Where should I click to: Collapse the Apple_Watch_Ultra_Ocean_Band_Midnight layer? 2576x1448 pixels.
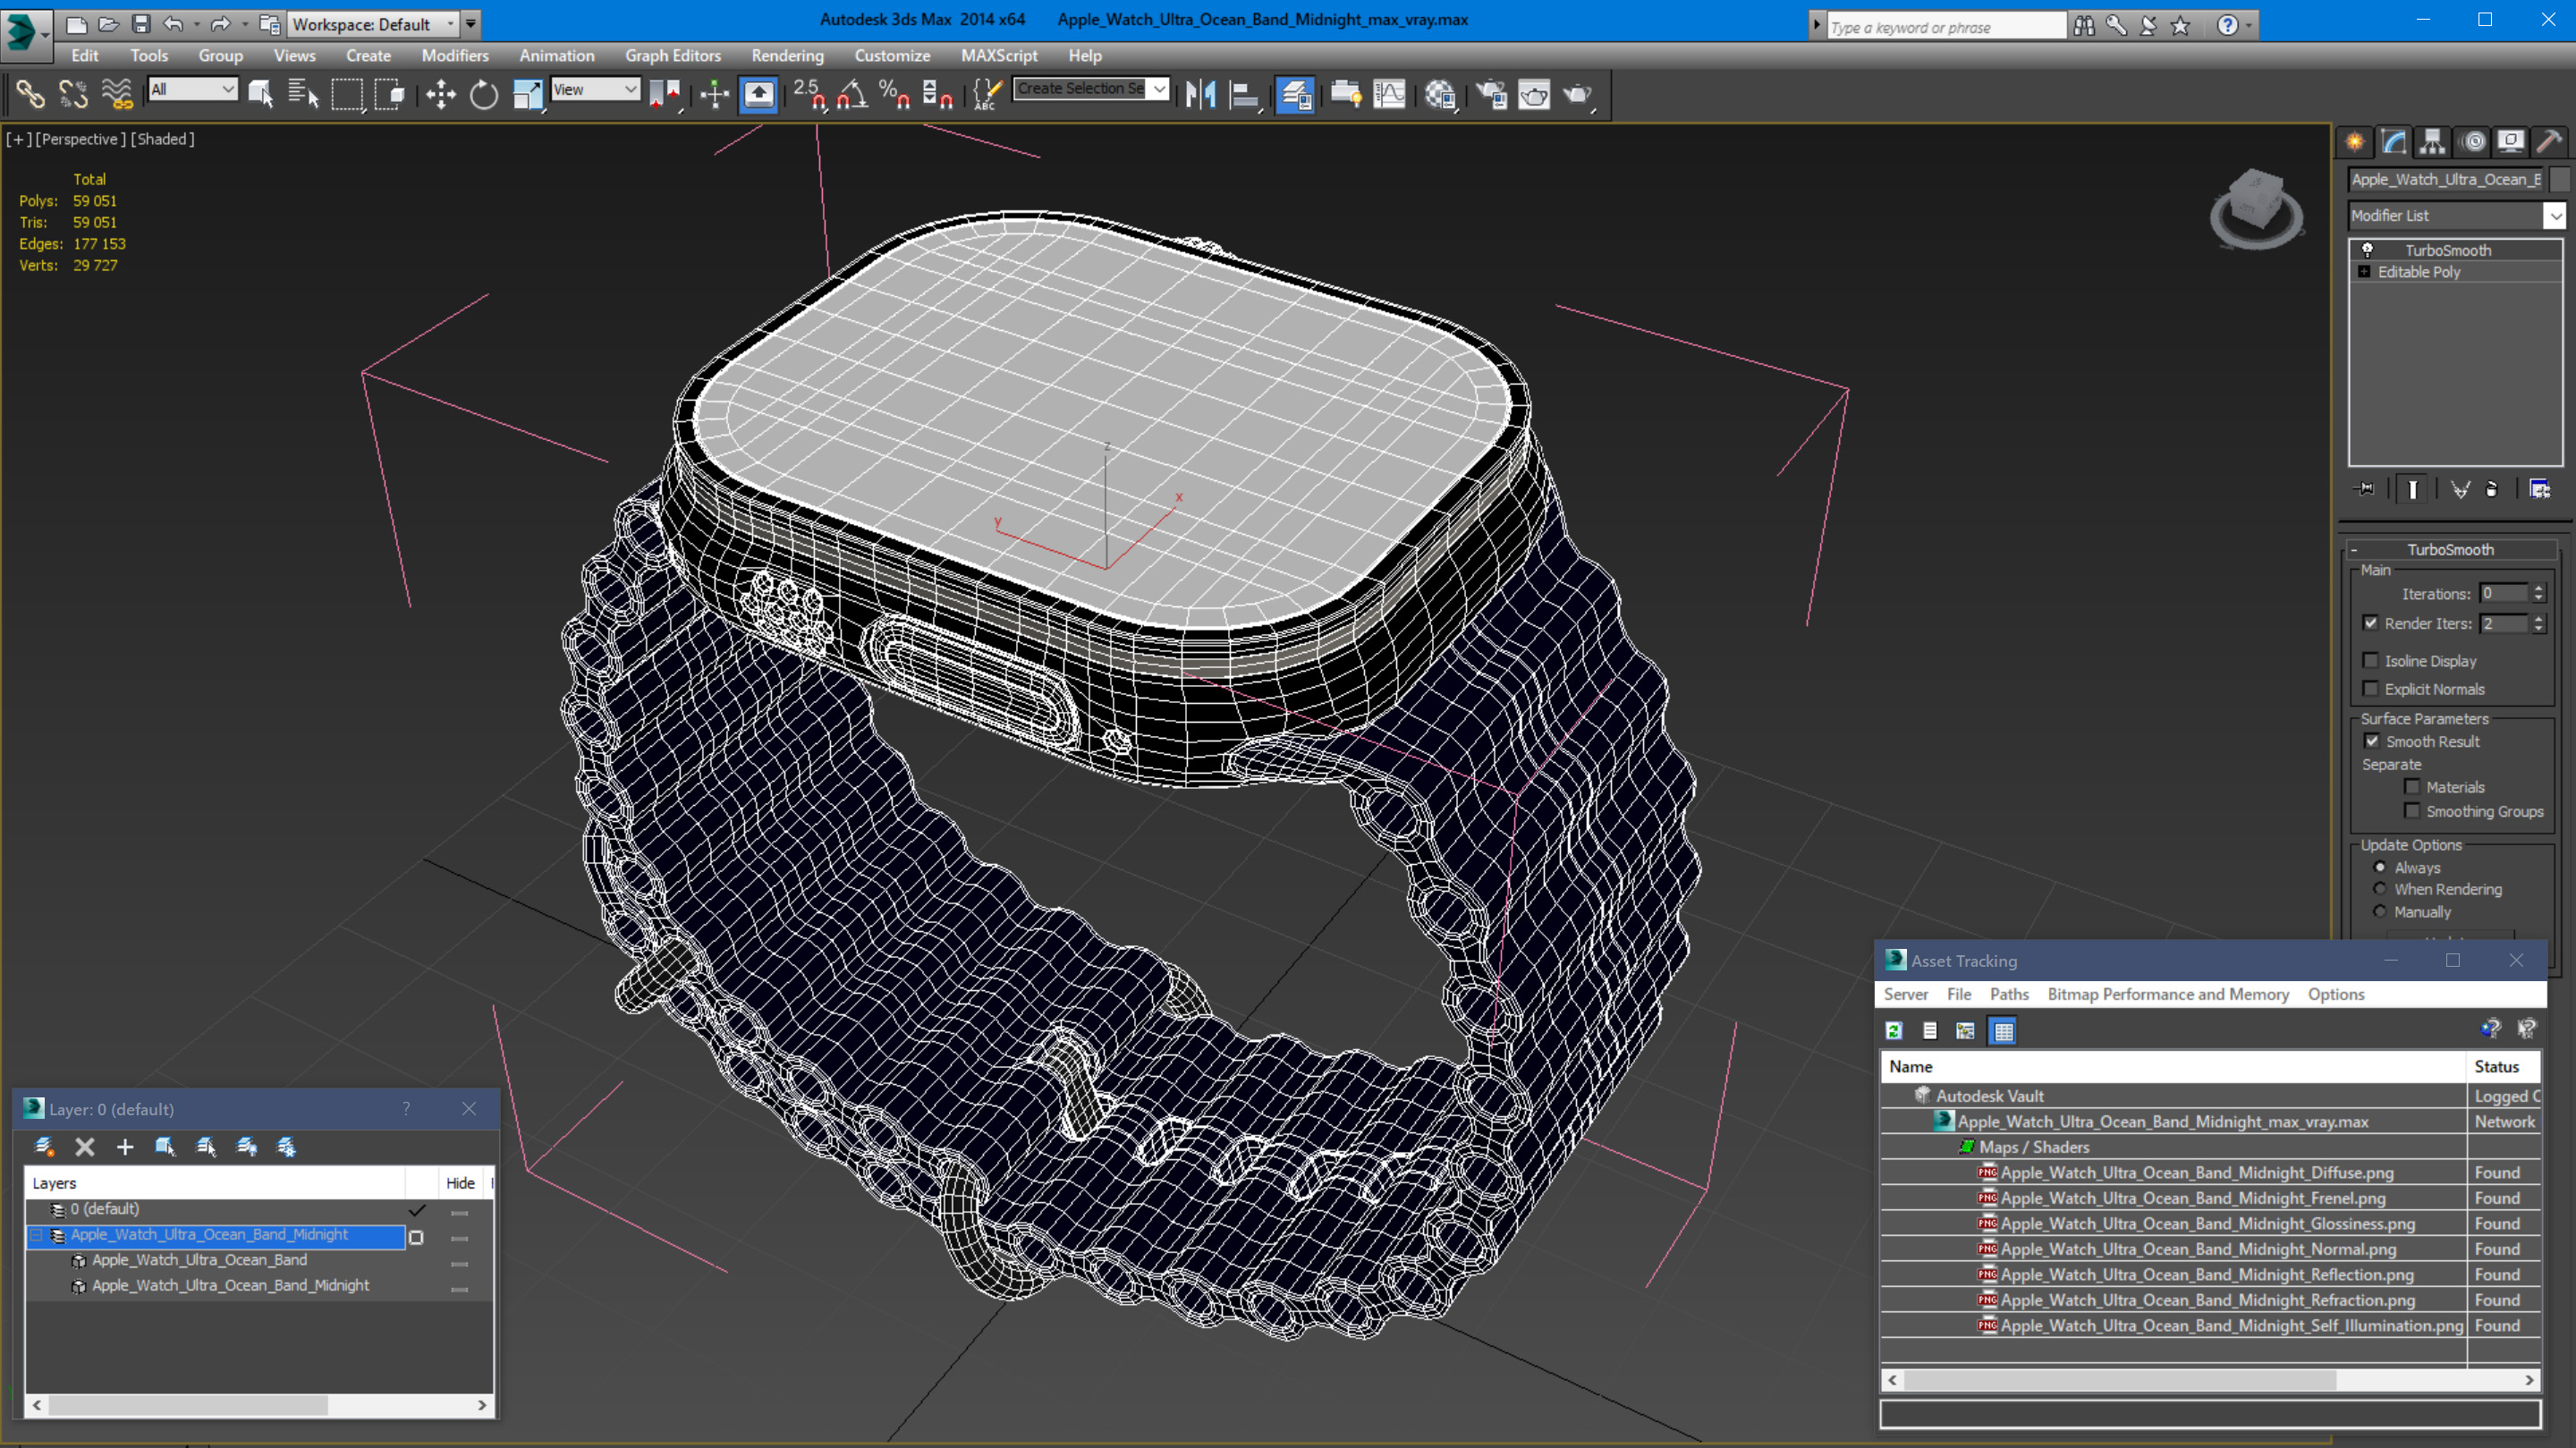[x=36, y=1235]
